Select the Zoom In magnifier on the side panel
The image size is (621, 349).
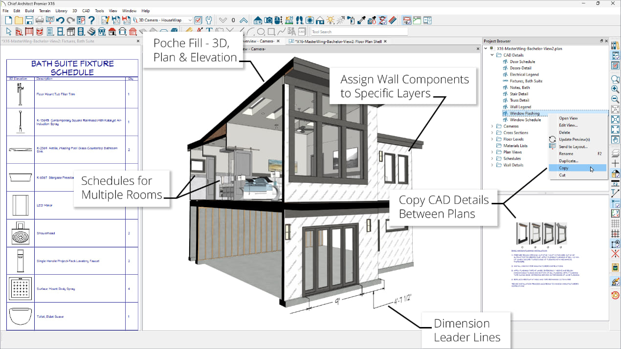pos(615,90)
